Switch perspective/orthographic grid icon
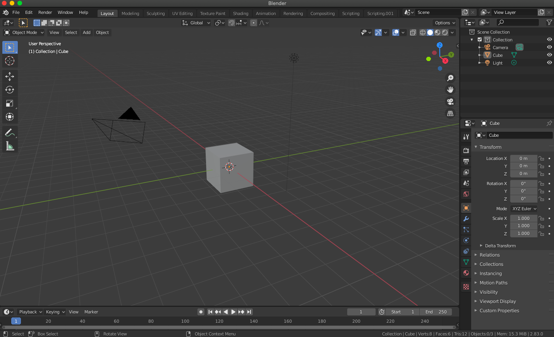The width and height of the screenshot is (554, 337). click(x=450, y=114)
